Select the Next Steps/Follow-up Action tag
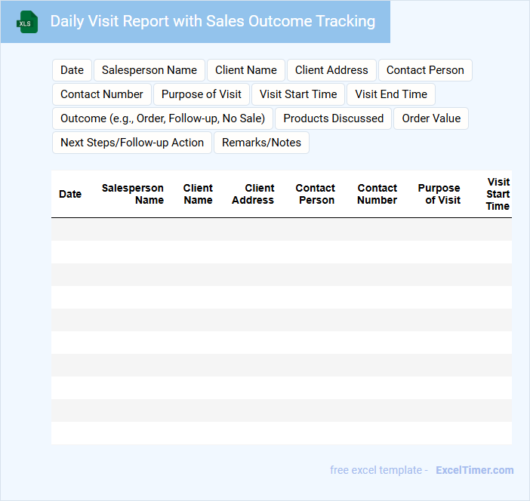 [132, 143]
